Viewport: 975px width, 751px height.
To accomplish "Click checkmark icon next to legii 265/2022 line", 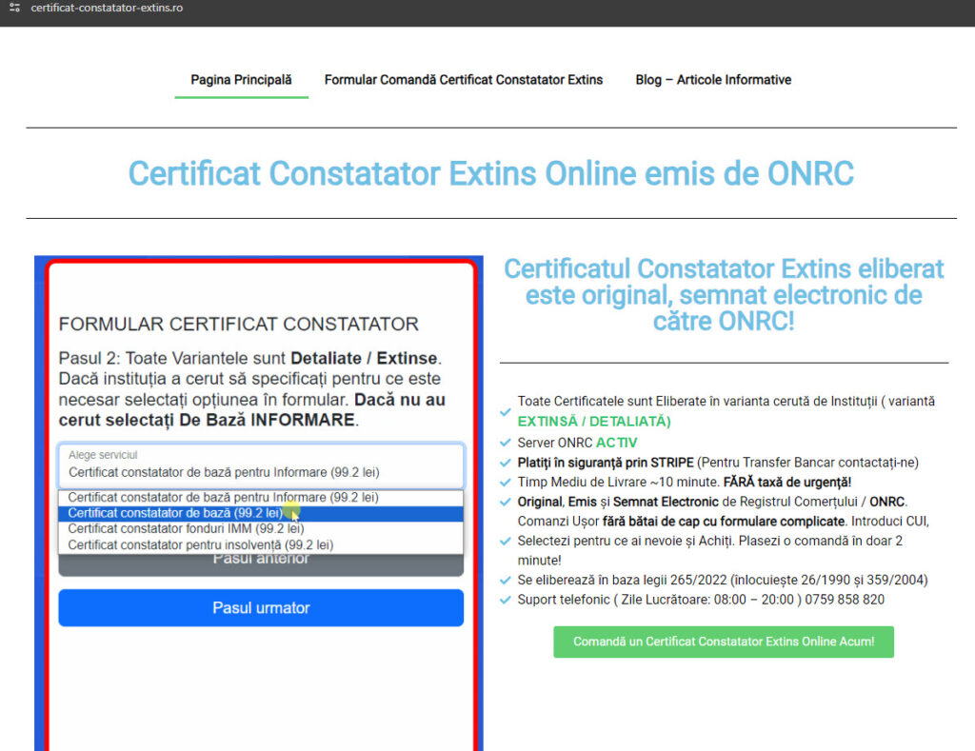I will pyautogui.click(x=506, y=580).
